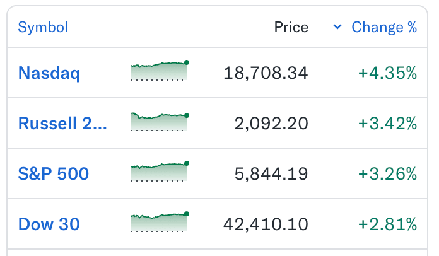439x256 pixels.
Task: View the Dow 30 sparkline chart
Action: (x=160, y=221)
